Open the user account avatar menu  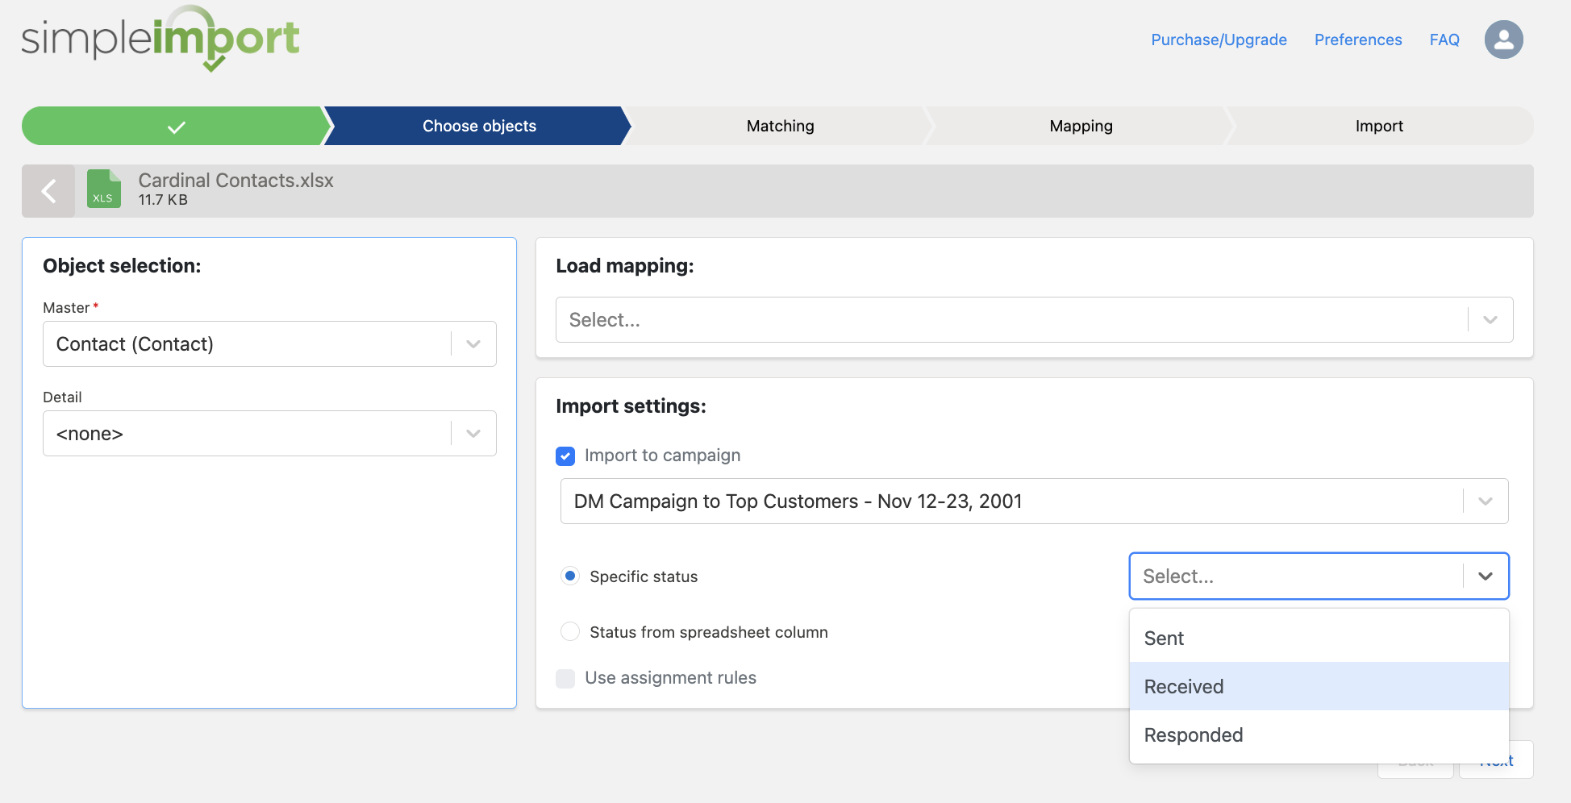point(1503,40)
